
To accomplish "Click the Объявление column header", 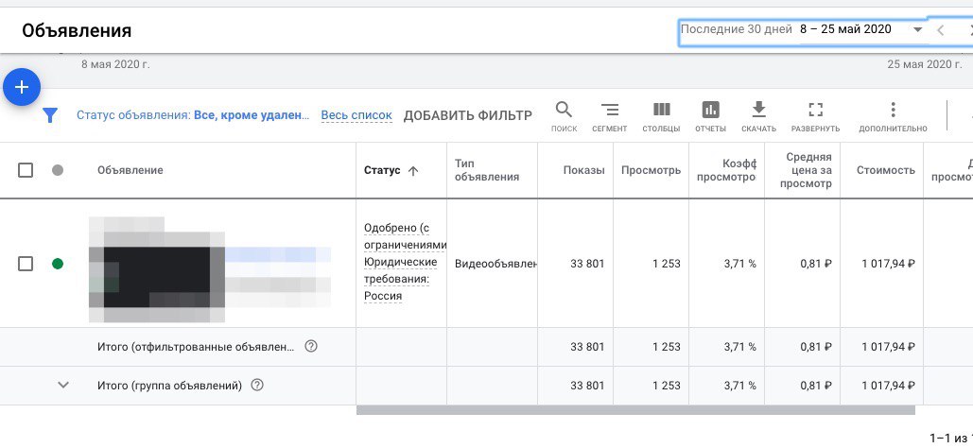I will [x=130, y=170].
